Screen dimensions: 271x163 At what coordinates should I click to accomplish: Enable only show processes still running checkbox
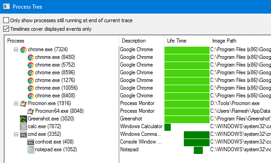tap(6, 20)
